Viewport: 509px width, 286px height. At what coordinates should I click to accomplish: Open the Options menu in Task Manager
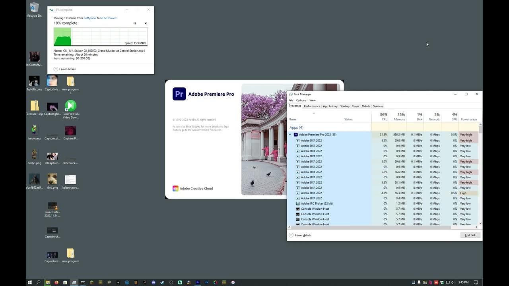click(301, 100)
